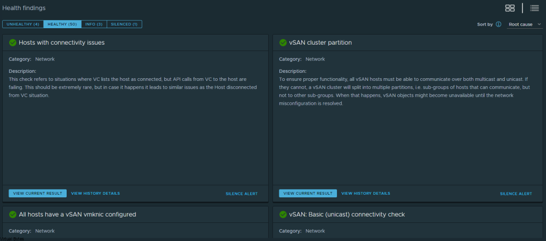Click description text starting 'To ensure proper functionality'
The width and height of the screenshot is (546, 241).
tap(404, 92)
